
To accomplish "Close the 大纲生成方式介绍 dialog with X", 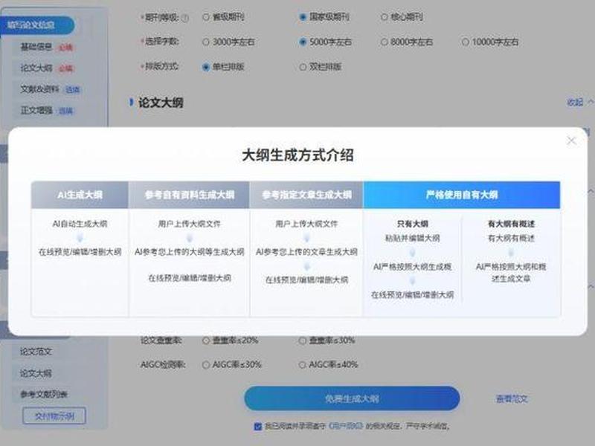I will coord(571,141).
